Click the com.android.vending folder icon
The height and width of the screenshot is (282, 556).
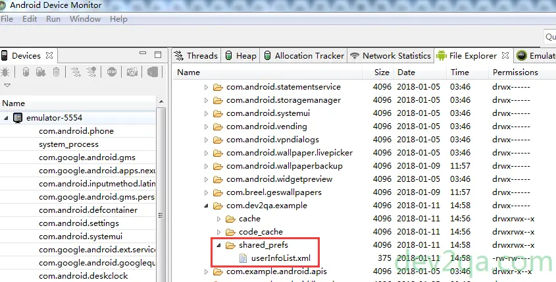218,127
